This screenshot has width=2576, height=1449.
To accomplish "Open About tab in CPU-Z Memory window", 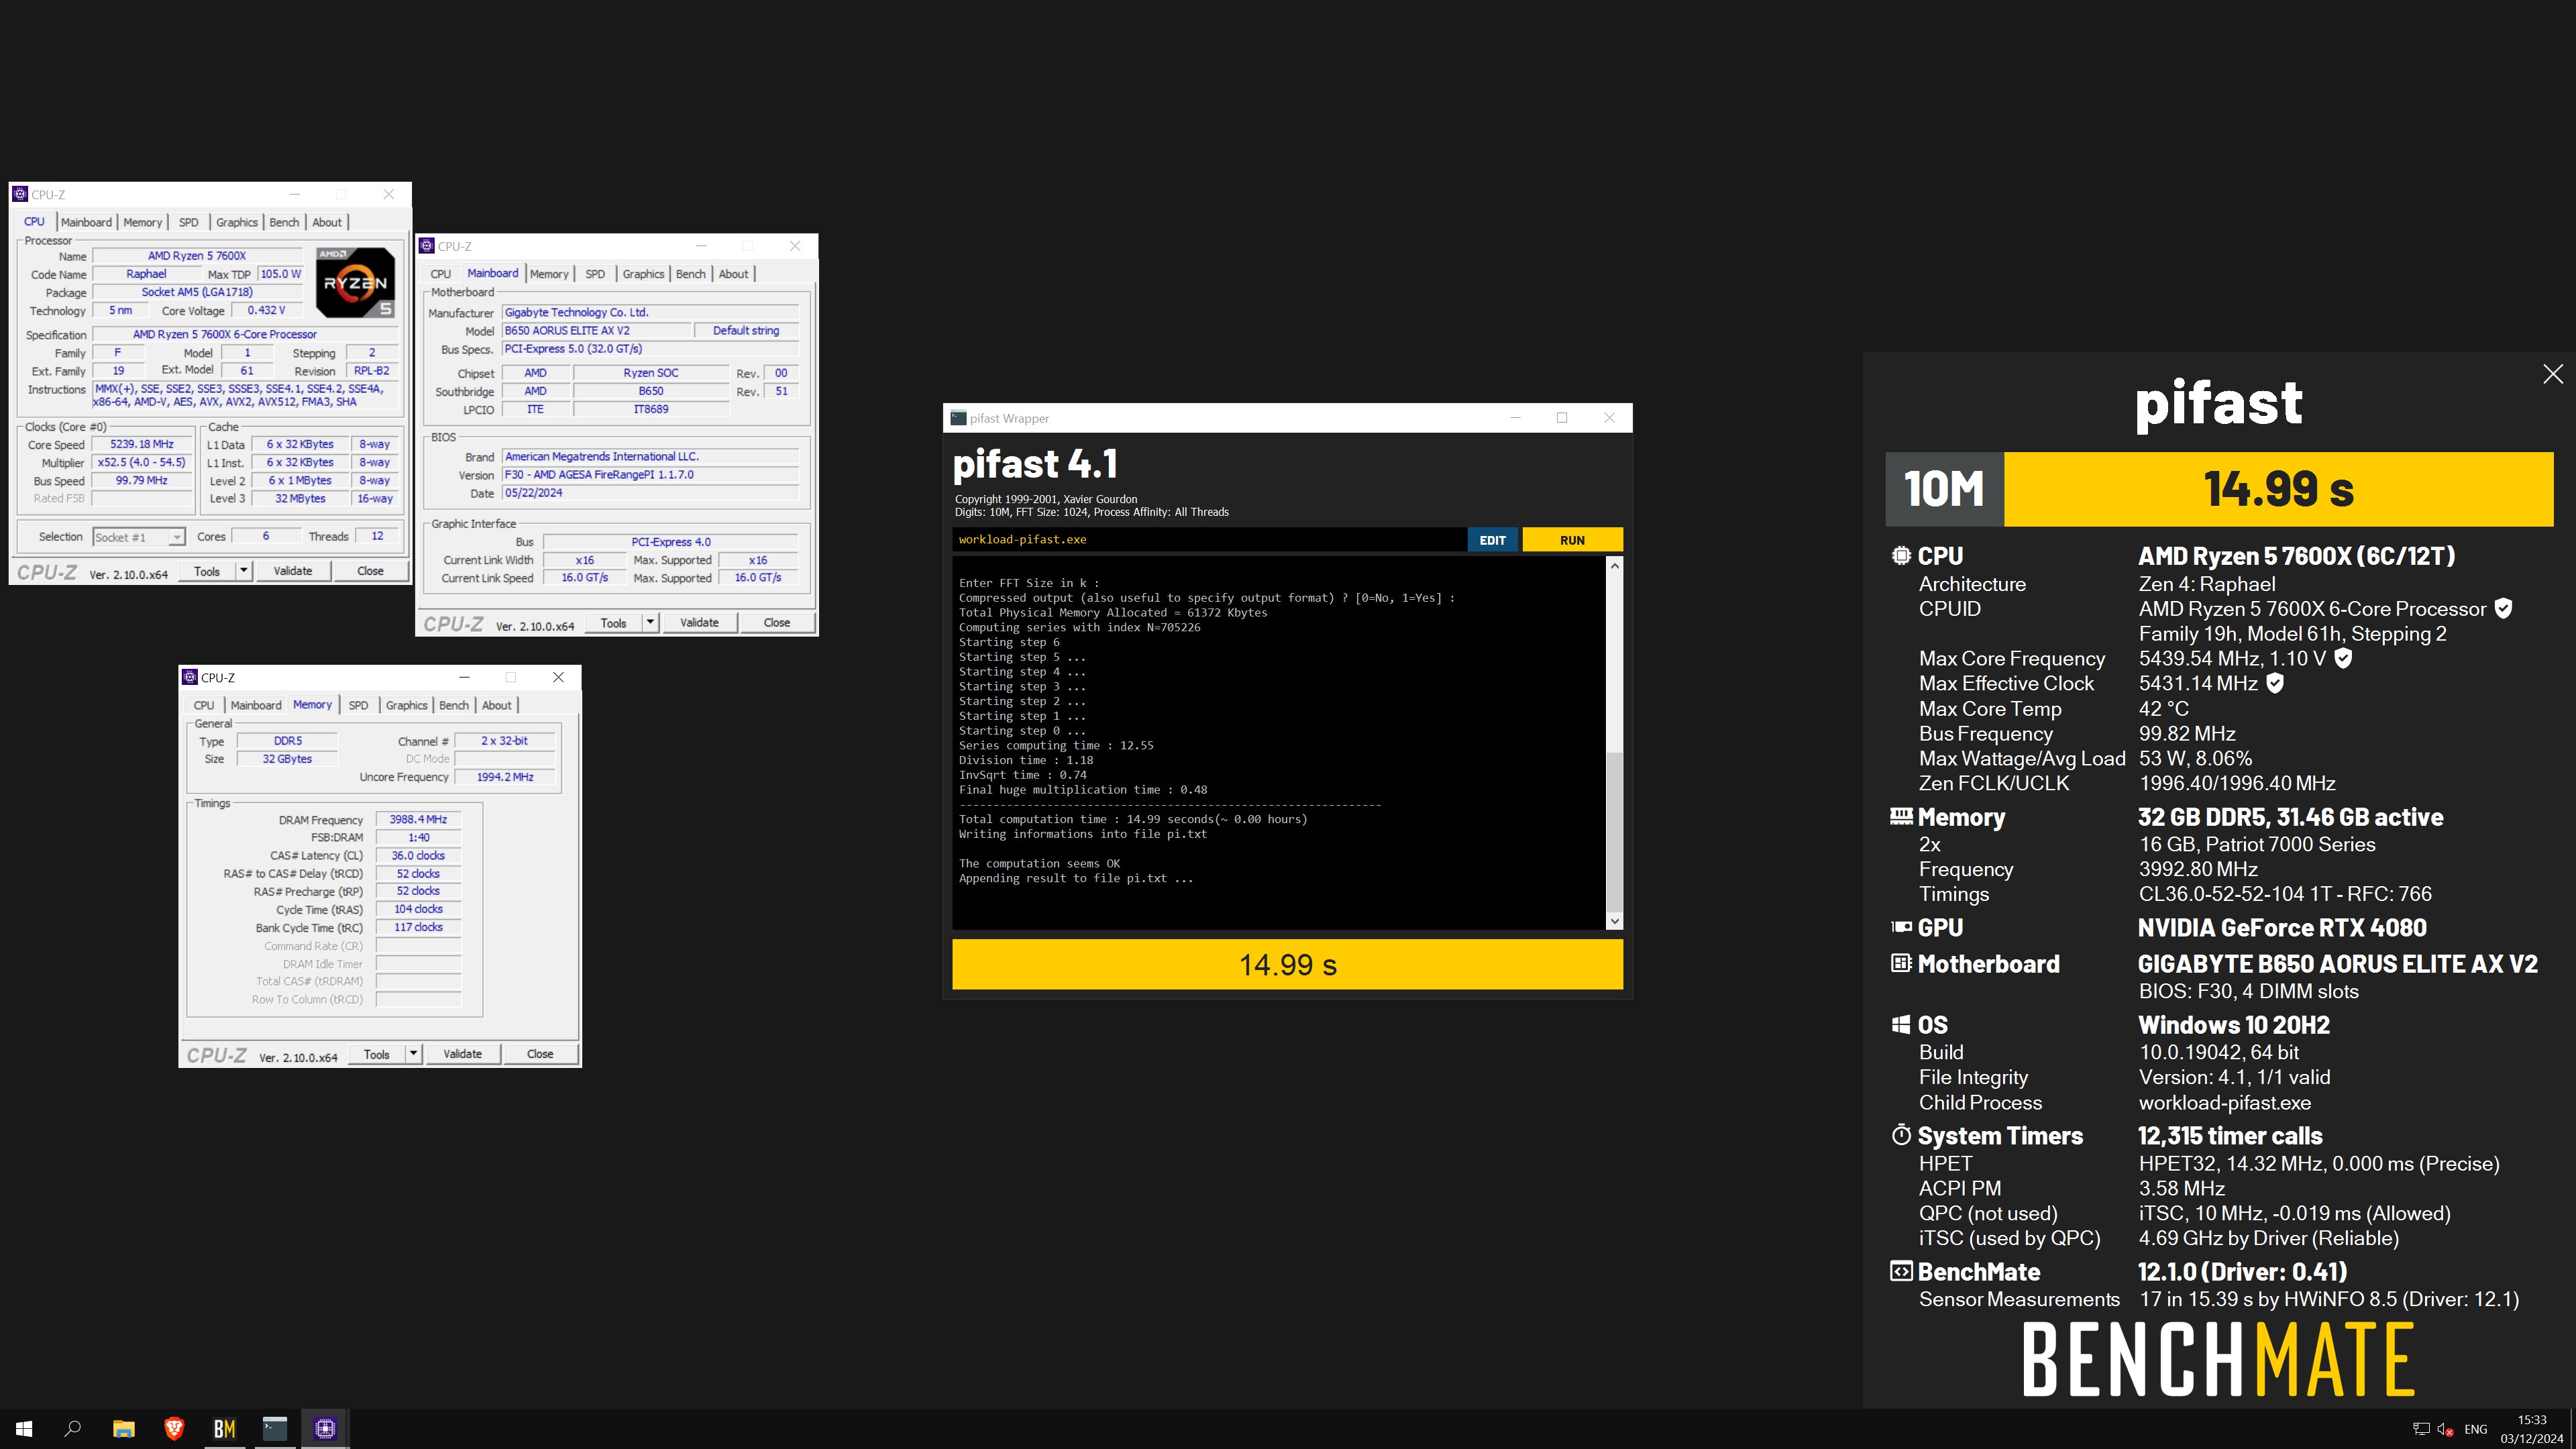I will (497, 705).
